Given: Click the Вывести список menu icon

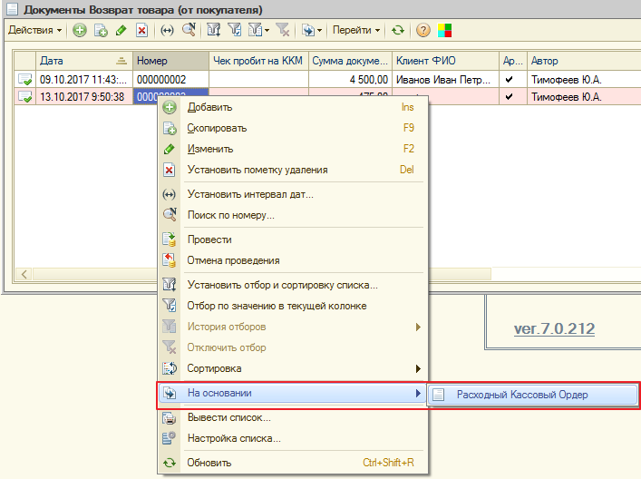Looking at the screenshot, I should pyautogui.click(x=169, y=418).
